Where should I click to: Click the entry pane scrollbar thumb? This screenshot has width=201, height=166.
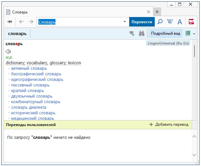[194, 51]
